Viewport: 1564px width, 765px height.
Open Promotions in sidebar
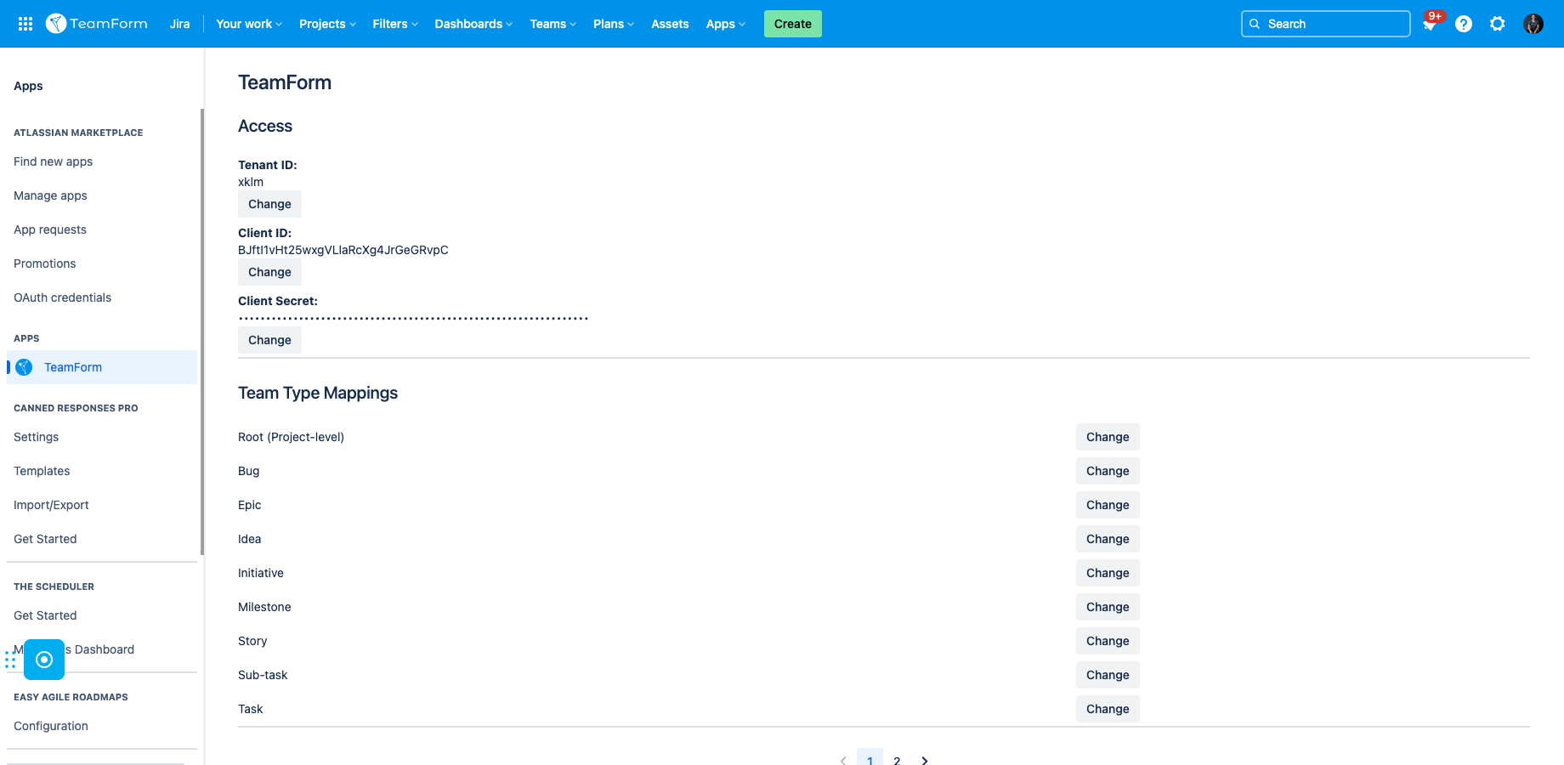[x=45, y=263]
